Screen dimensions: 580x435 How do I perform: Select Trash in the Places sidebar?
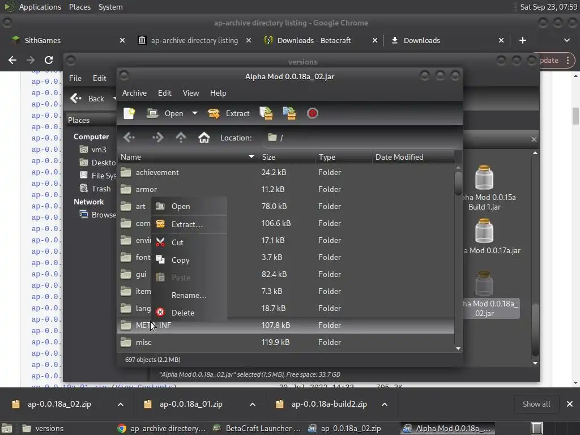click(x=95, y=189)
